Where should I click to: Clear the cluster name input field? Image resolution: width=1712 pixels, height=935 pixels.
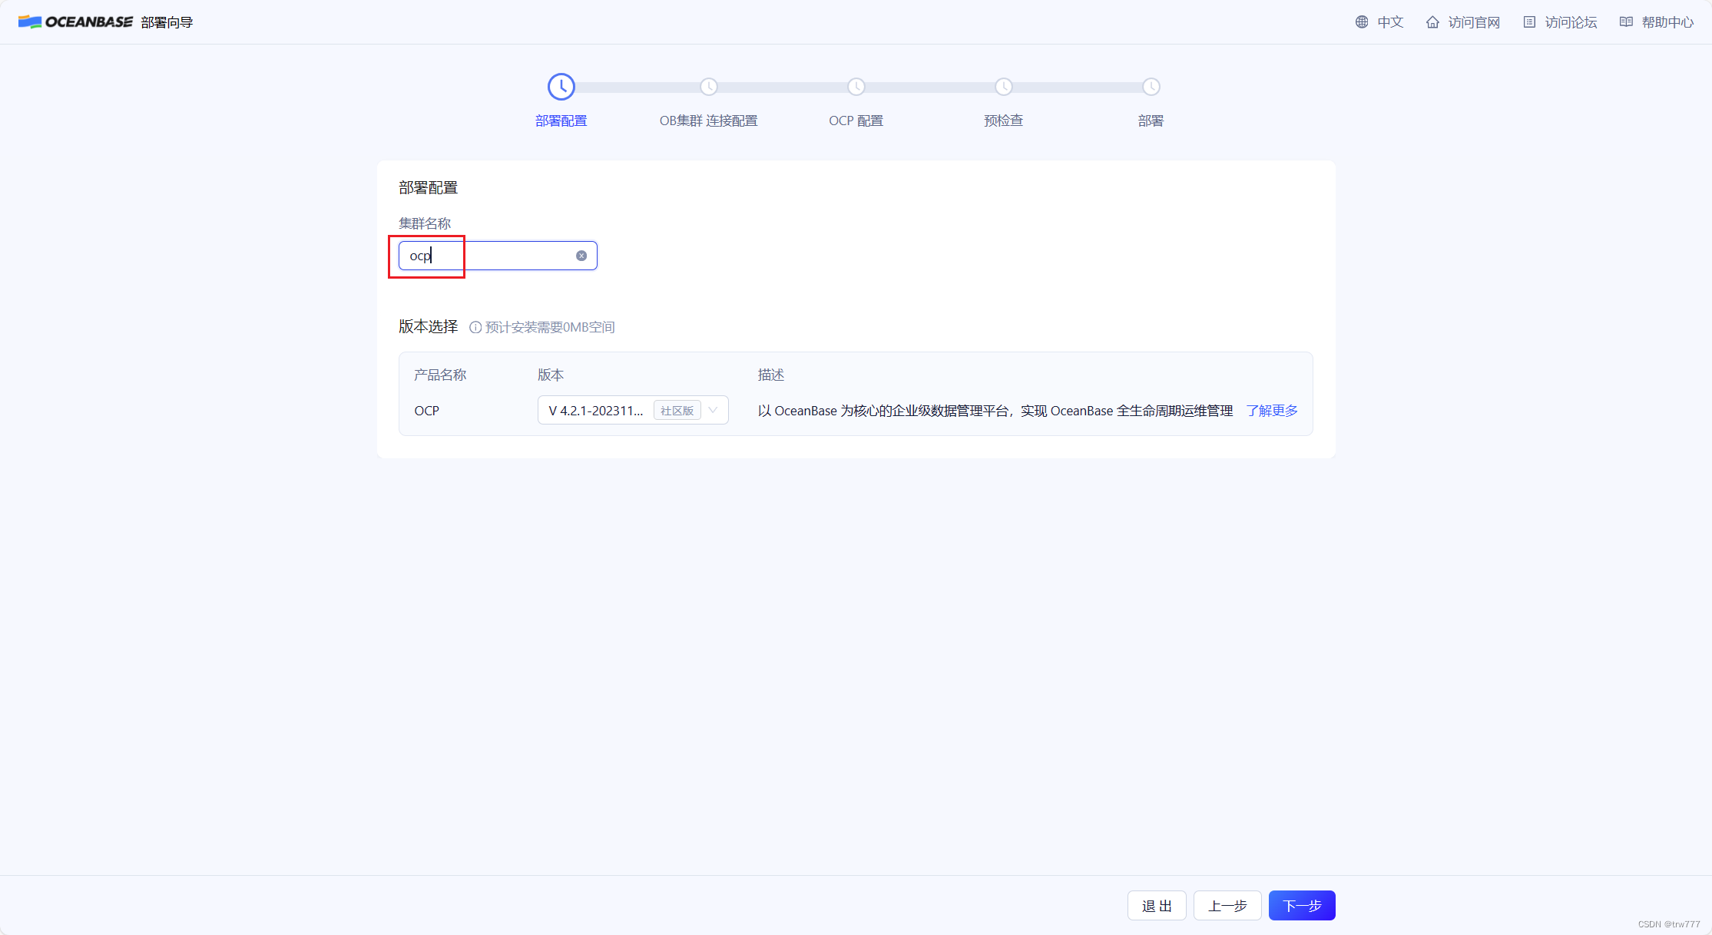(x=581, y=256)
